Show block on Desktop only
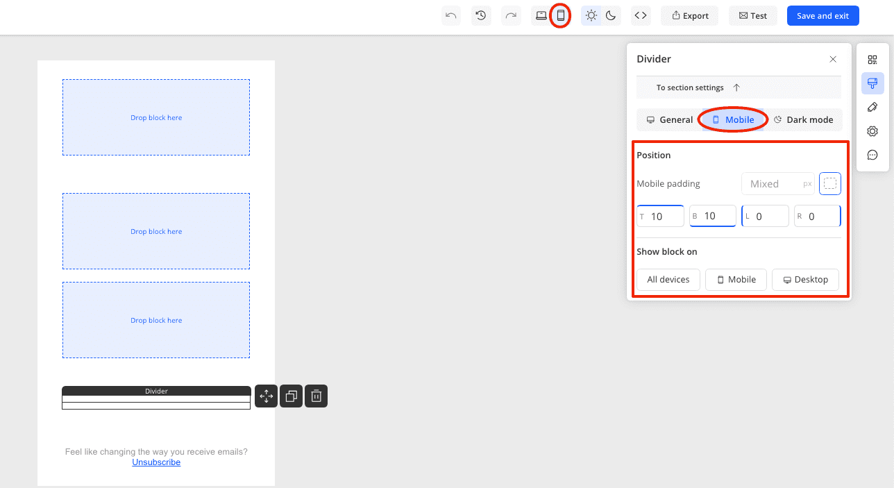894x488 pixels. (x=805, y=280)
